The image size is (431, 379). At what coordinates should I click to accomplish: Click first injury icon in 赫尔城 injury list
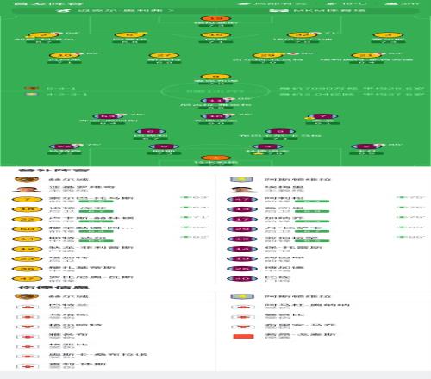[28, 307]
